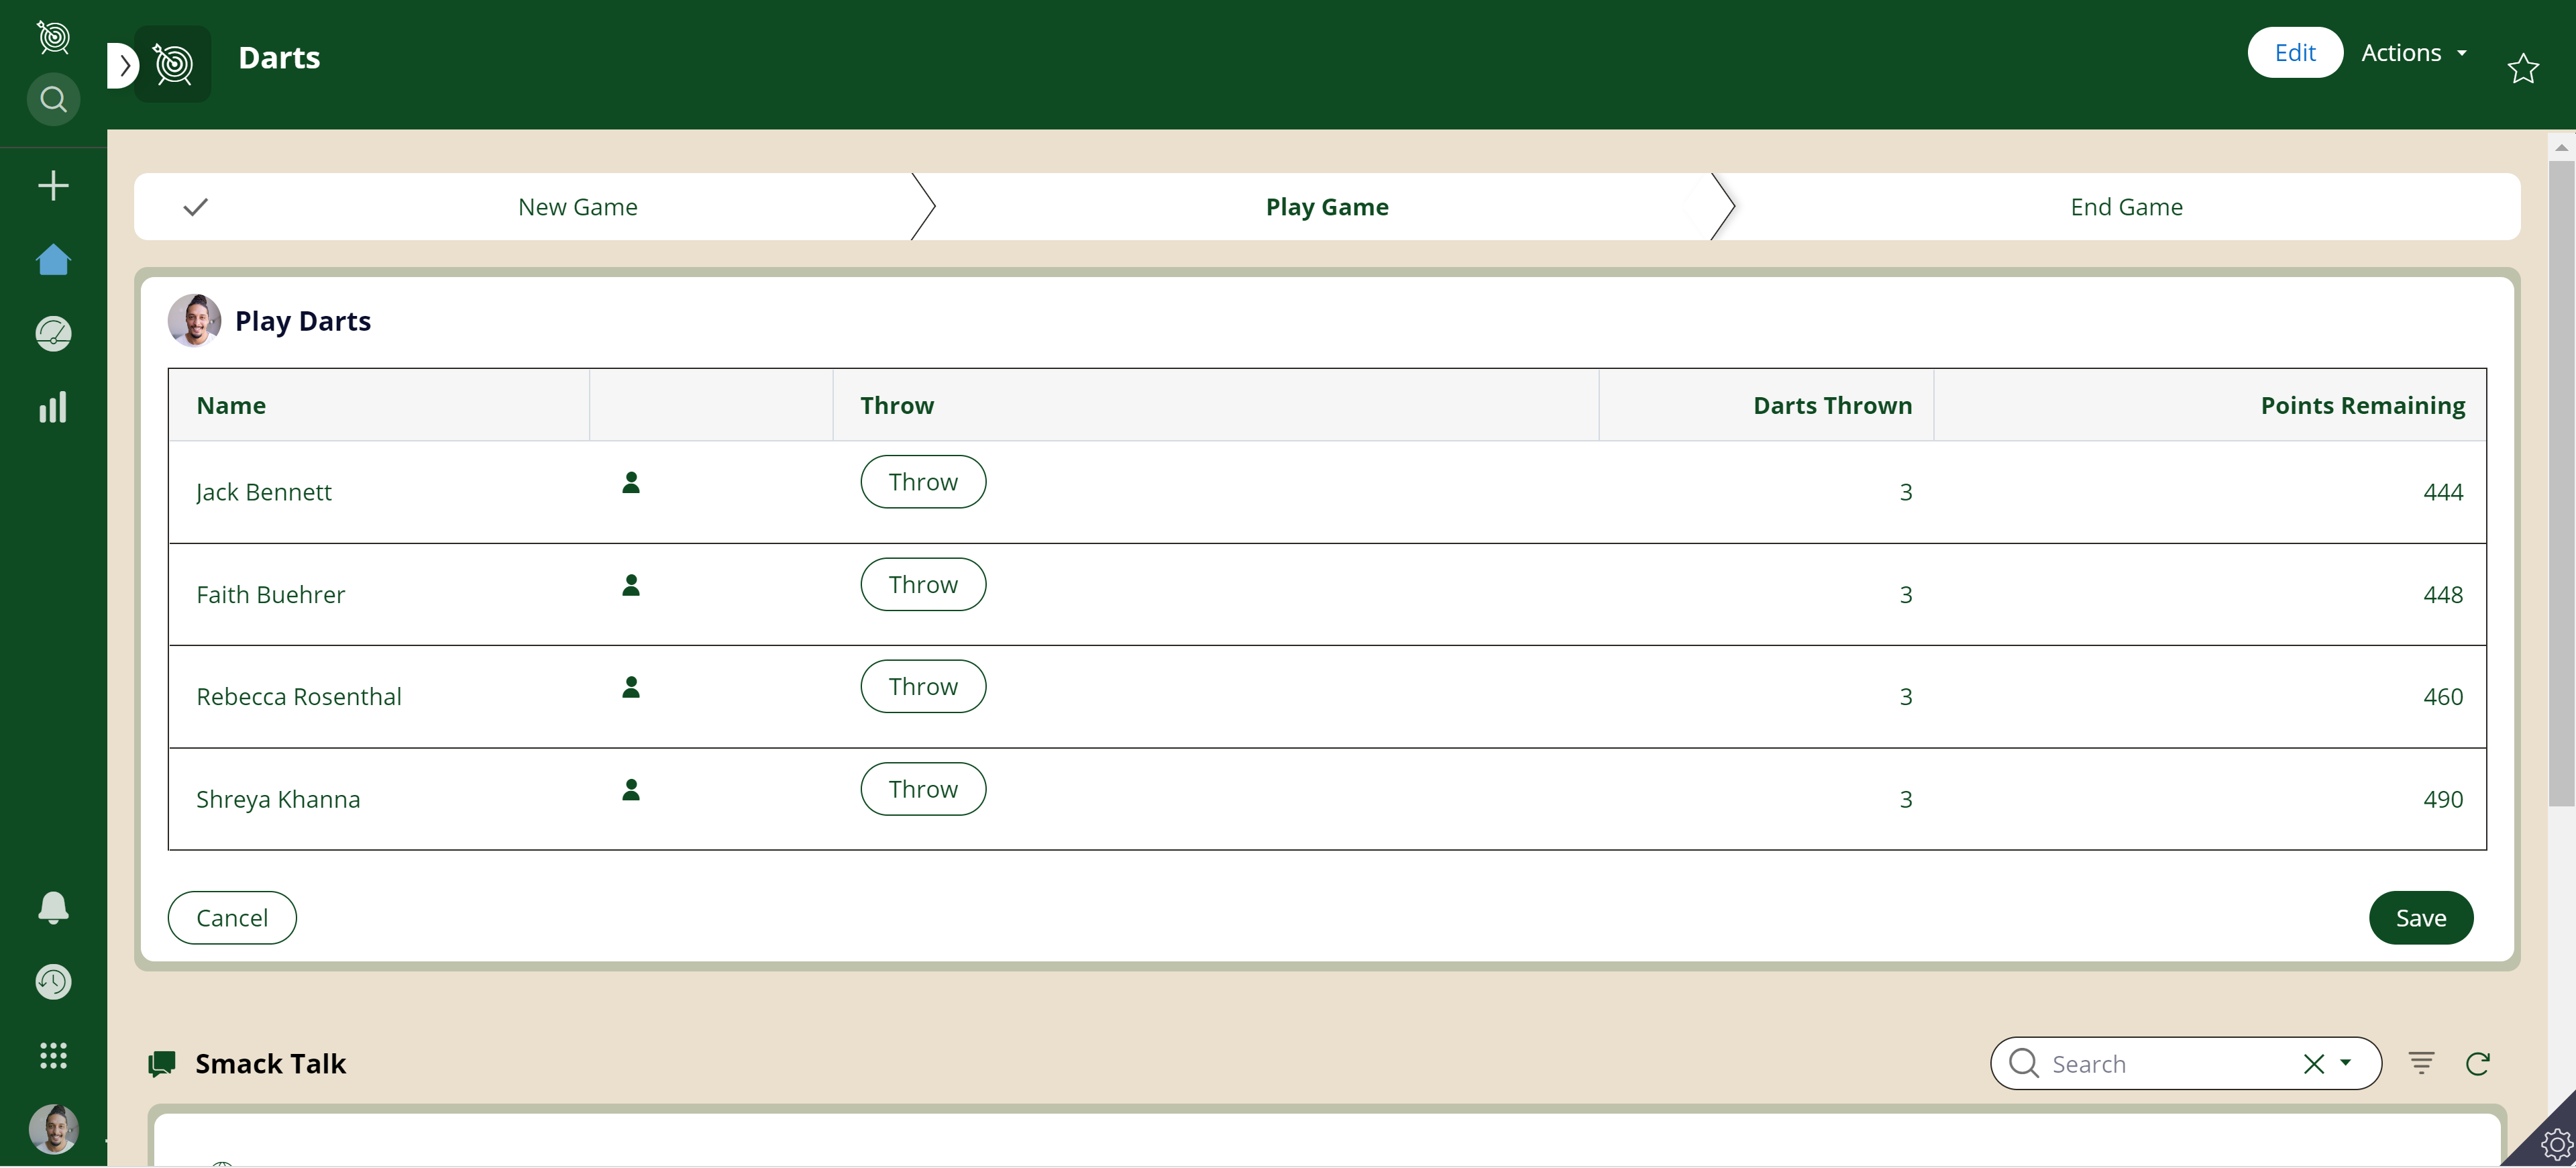This screenshot has width=2576, height=1168.
Task: Go to Home via house icon
Action: (x=53, y=260)
